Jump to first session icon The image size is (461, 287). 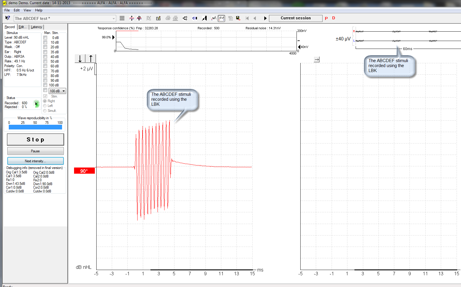click(247, 18)
